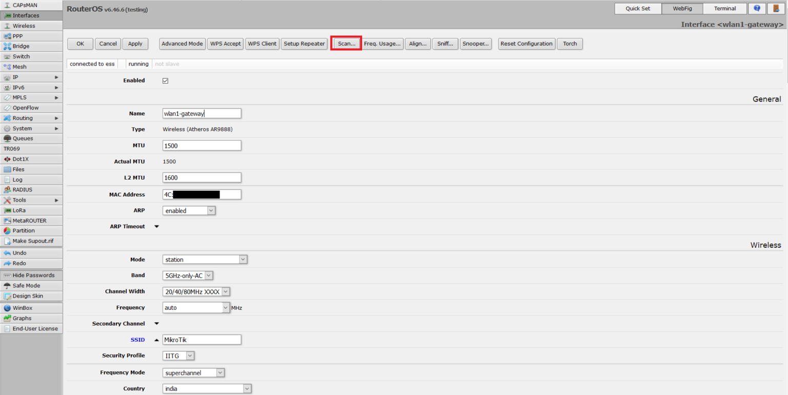Image resolution: width=788 pixels, height=395 pixels.
Task: Expand the ARP Timeout field
Action: [x=156, y=226]
